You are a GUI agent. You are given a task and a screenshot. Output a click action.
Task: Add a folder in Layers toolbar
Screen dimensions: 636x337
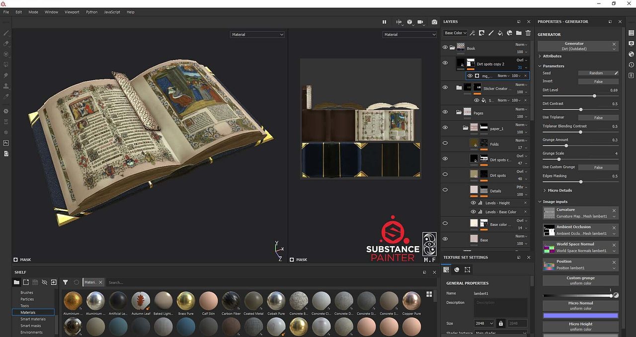(519, 33)
